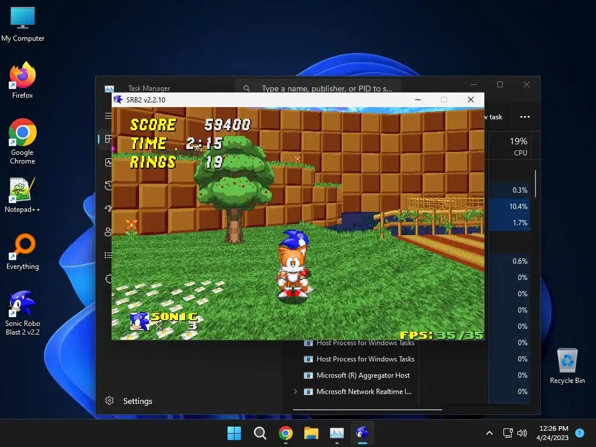Open the My Computer desktop icon

23,23
